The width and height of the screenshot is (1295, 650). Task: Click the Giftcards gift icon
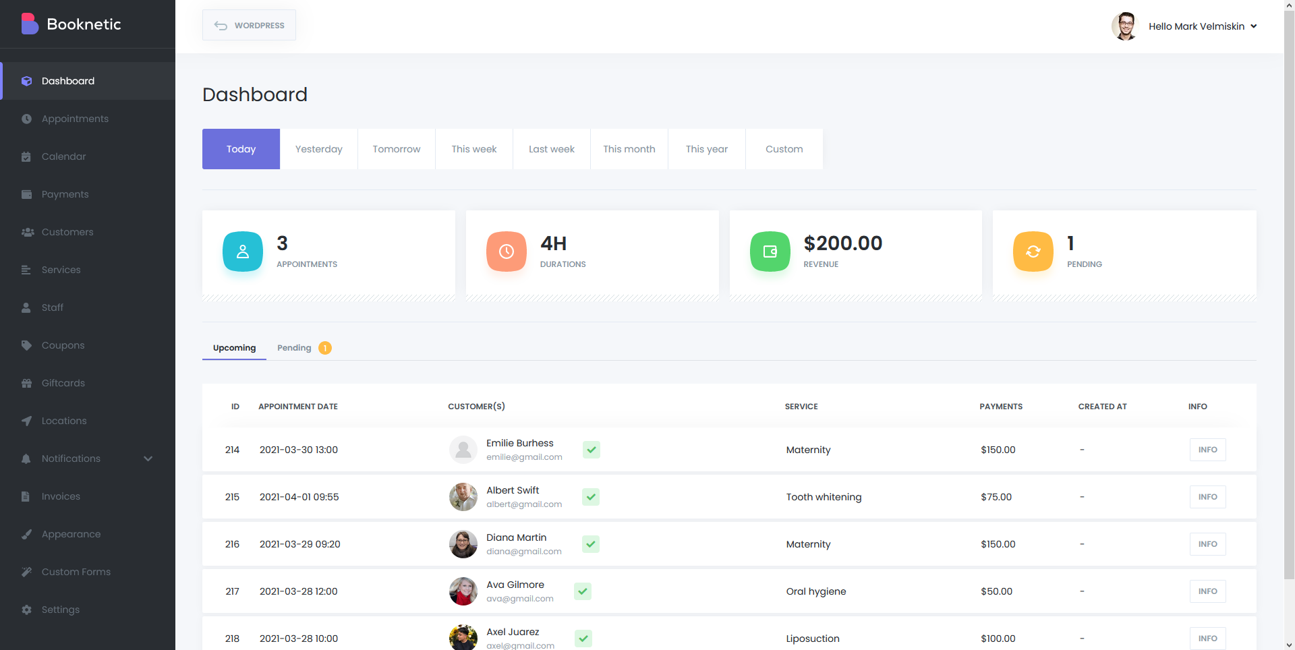(x=26, y=383)
